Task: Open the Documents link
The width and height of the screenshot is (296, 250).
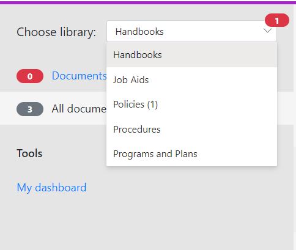Action: coord(79,76)
